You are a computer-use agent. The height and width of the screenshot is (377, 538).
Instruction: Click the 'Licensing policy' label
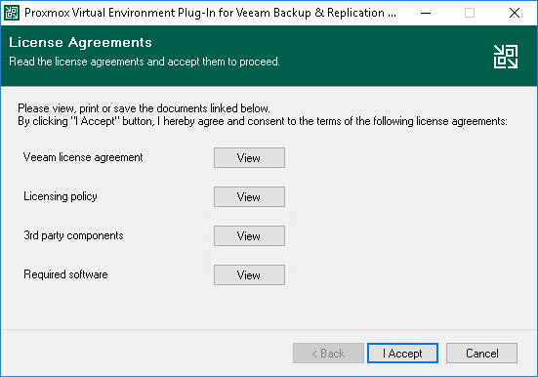point(61,196)
